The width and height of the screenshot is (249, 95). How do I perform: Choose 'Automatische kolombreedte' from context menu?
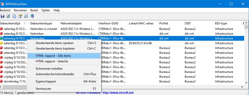(x=64, y=74)
